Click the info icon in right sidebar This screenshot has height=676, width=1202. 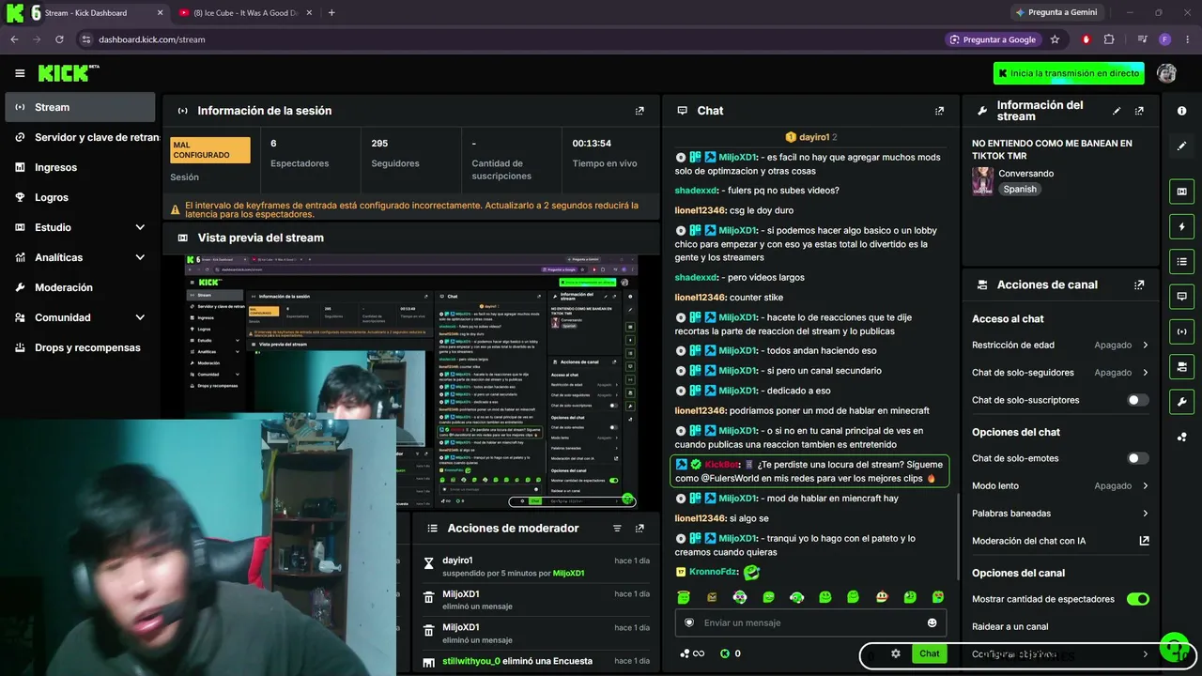pyautogui.click(x=1181, y=111)
